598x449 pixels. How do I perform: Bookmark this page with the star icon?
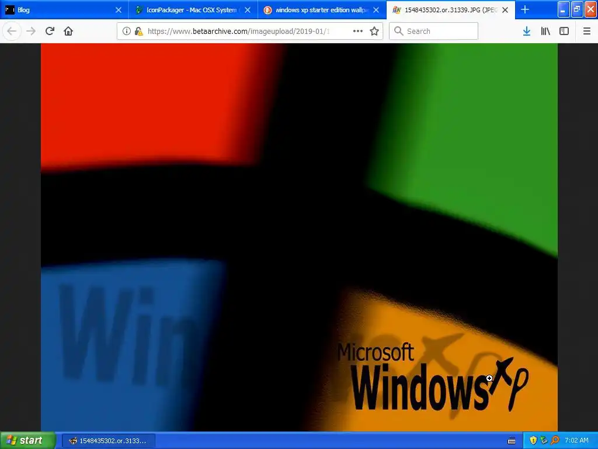[374, 32]
